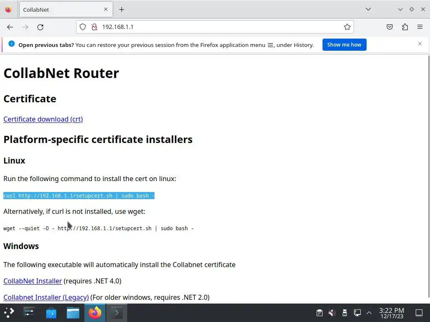This screenshot has width=430, height=322.
Task: Open the KDE application launcher
Action: point(9,313)
